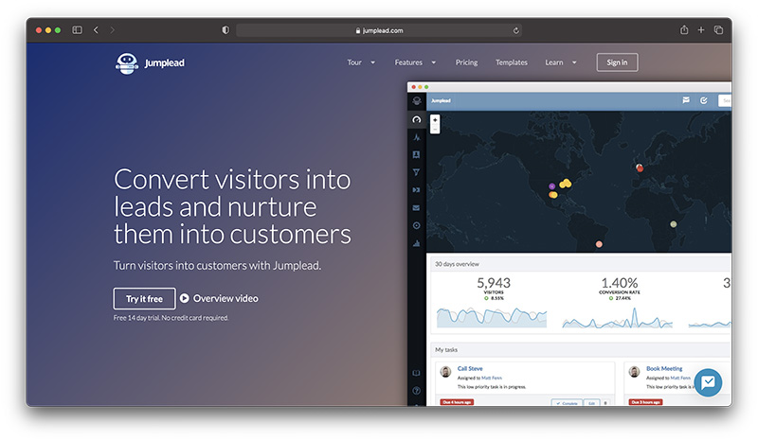This screenshot has height=441, width=758.
Task: Reload the page with the refresh icon
Action: pos(515,30)
